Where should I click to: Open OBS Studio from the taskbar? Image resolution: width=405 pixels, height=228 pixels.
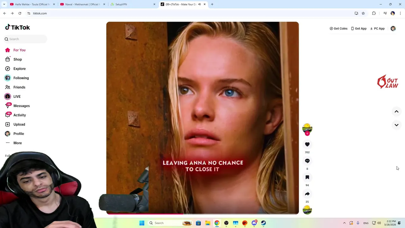click(226, 223)
